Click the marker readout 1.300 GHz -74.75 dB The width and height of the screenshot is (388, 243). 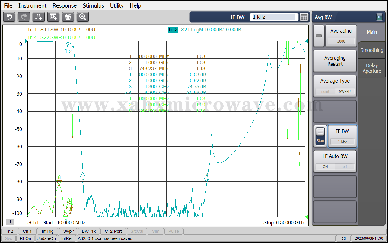(x=168, y=87)
